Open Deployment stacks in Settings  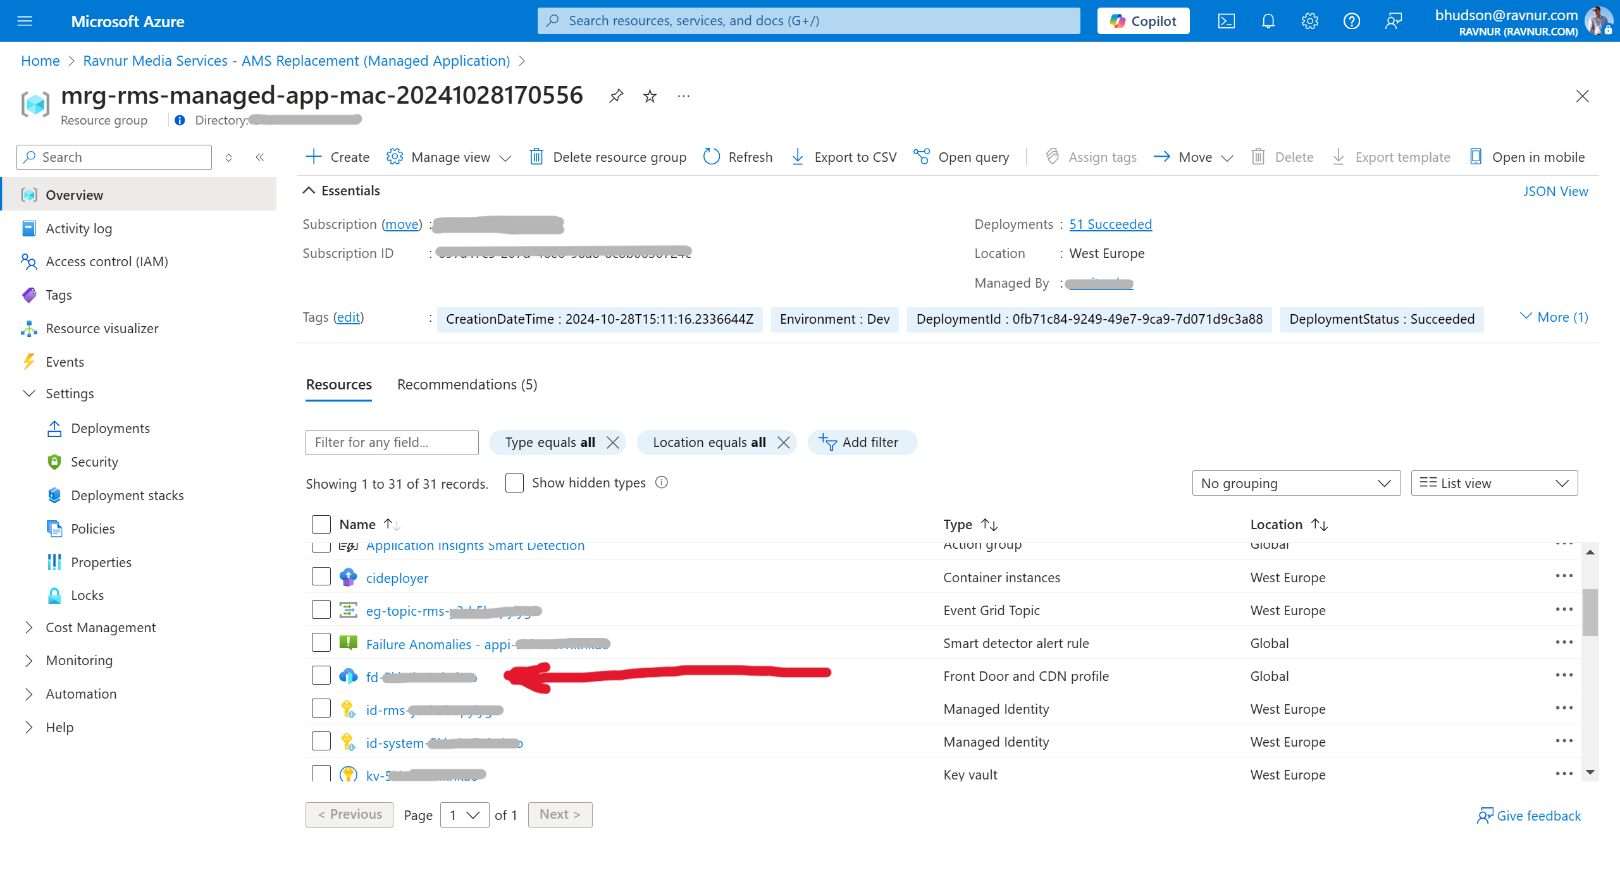(x=127, y=496)
